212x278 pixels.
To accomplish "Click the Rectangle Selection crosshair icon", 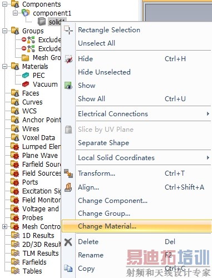I will [x=68, y=30].
